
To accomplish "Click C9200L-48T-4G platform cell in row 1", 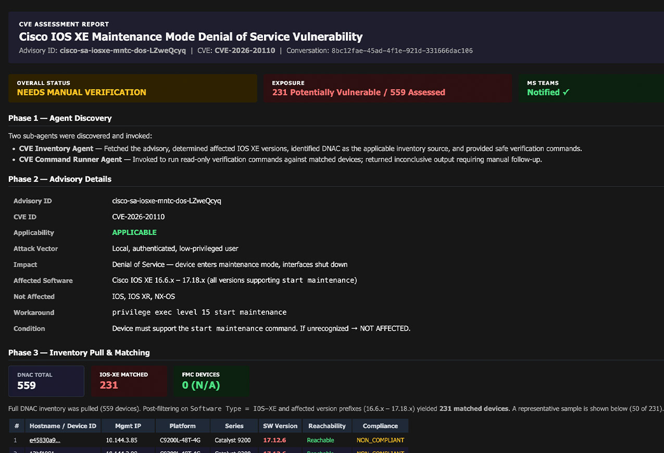I will click(182, 441).
